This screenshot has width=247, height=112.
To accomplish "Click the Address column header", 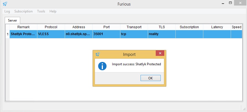I will pos(79,27).
